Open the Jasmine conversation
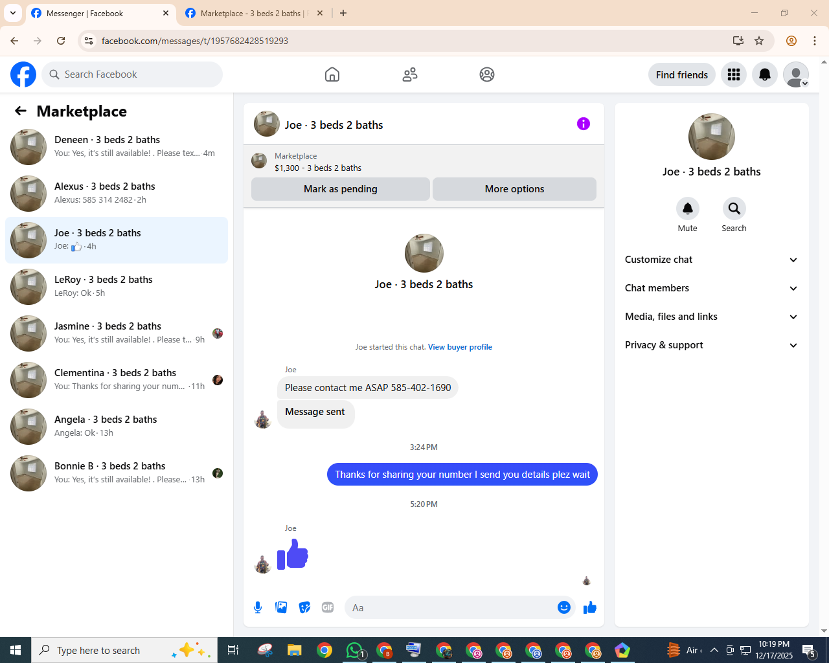Image resolution: width=829 pixels, height=663 pixels. [x=117, y=333]
